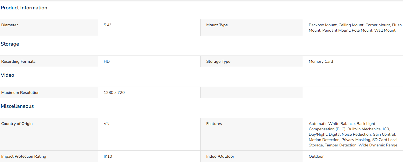This screenshot has width=403, height=166.
Task: Click the Maximum Resolution label
Action: 20,93
